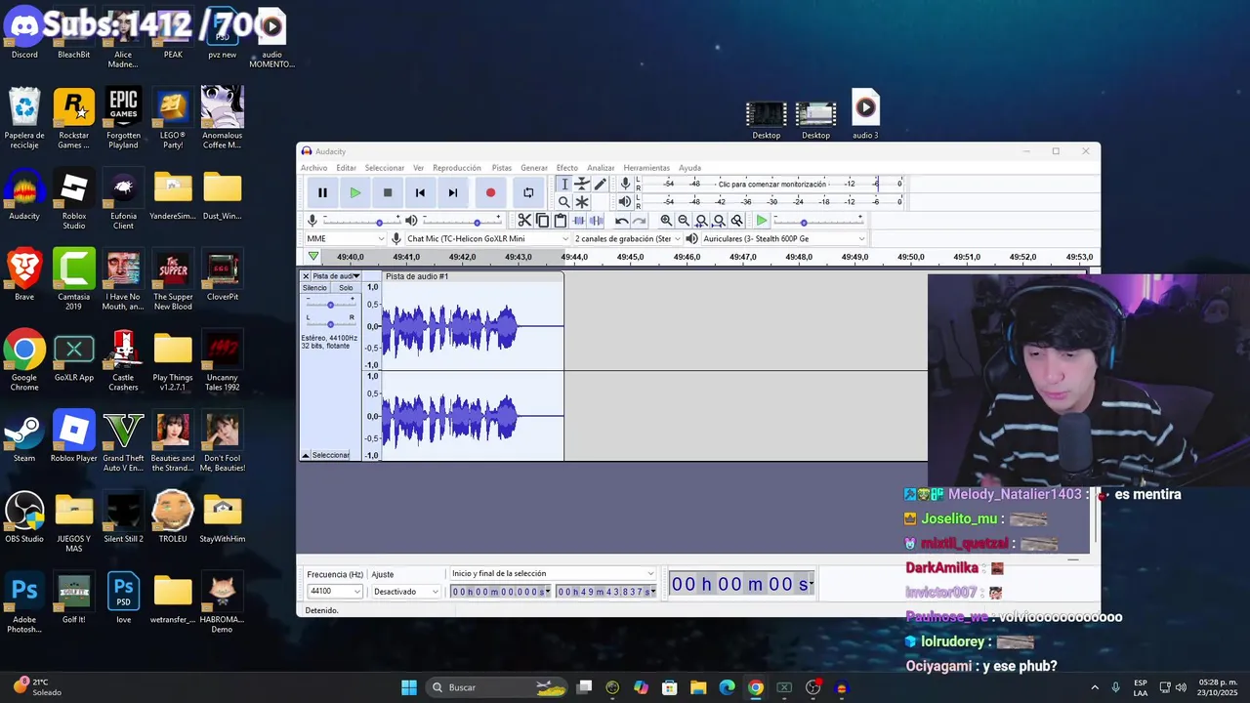Select the Multi-tool asterisk icon
The image size is (1250, 703).
(582, 202)
